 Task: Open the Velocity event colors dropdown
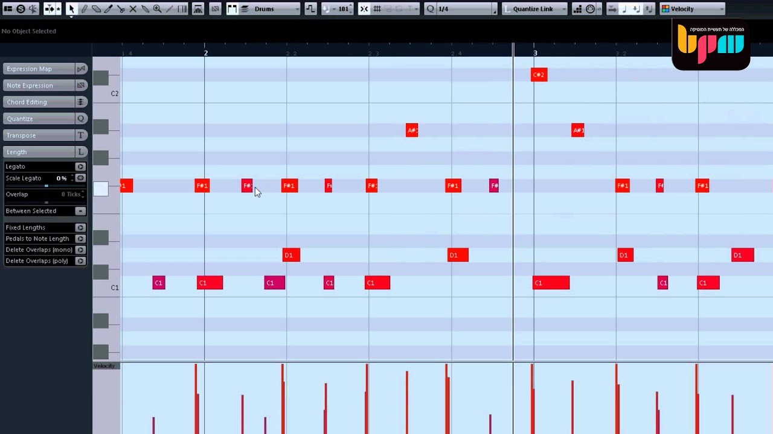click(x=692, y=9)
